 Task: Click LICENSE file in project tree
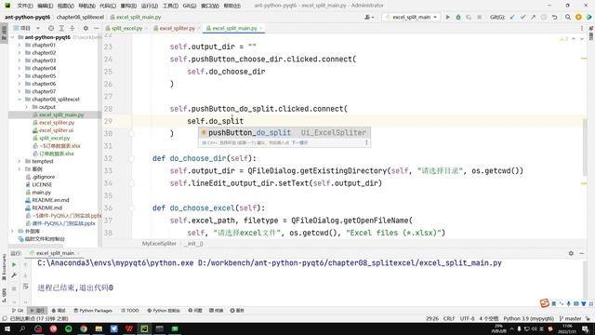pyautogui.click(x=42, y=184)
